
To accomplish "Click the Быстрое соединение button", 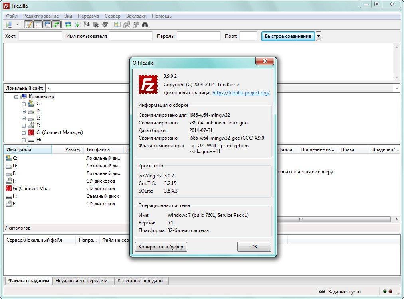I will coord(288,36).
